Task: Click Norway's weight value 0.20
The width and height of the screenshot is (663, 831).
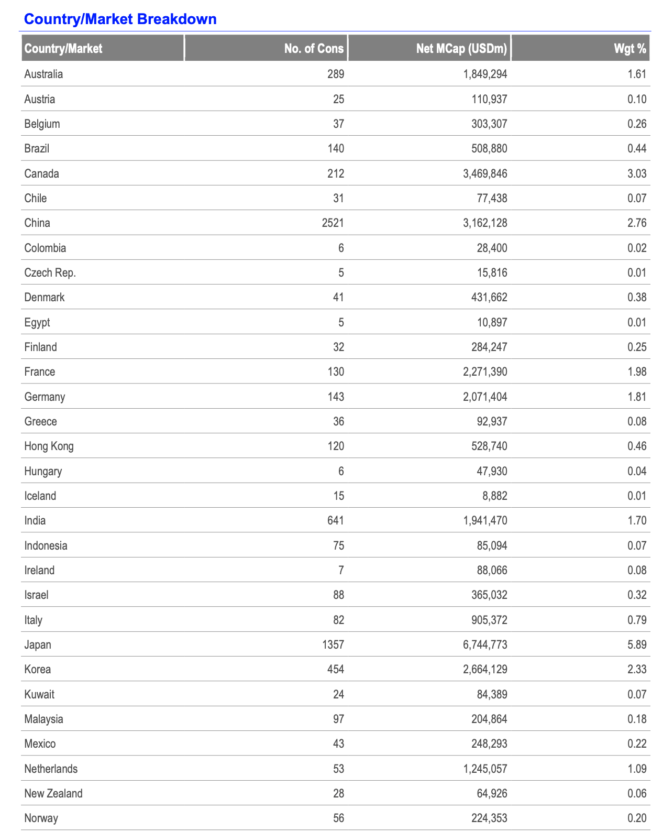Action: [x=637, y=818]
